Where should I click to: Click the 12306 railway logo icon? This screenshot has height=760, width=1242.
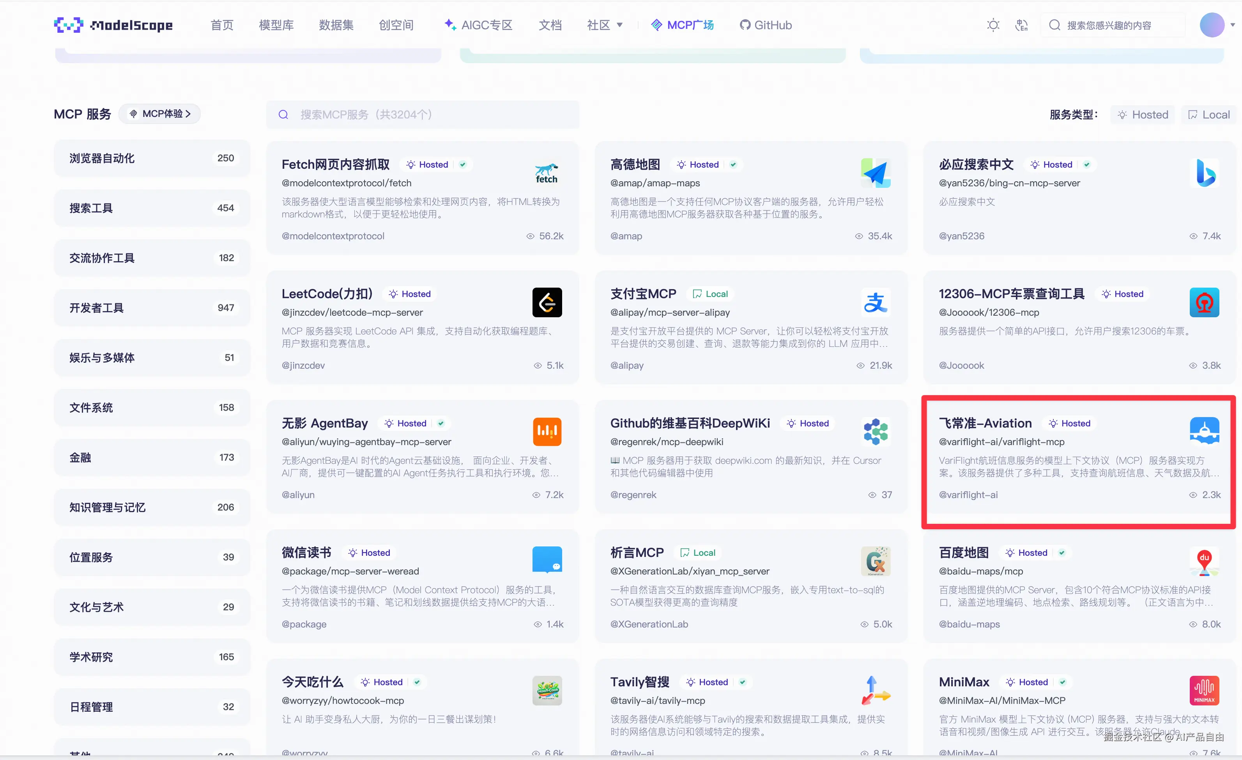1204,302
